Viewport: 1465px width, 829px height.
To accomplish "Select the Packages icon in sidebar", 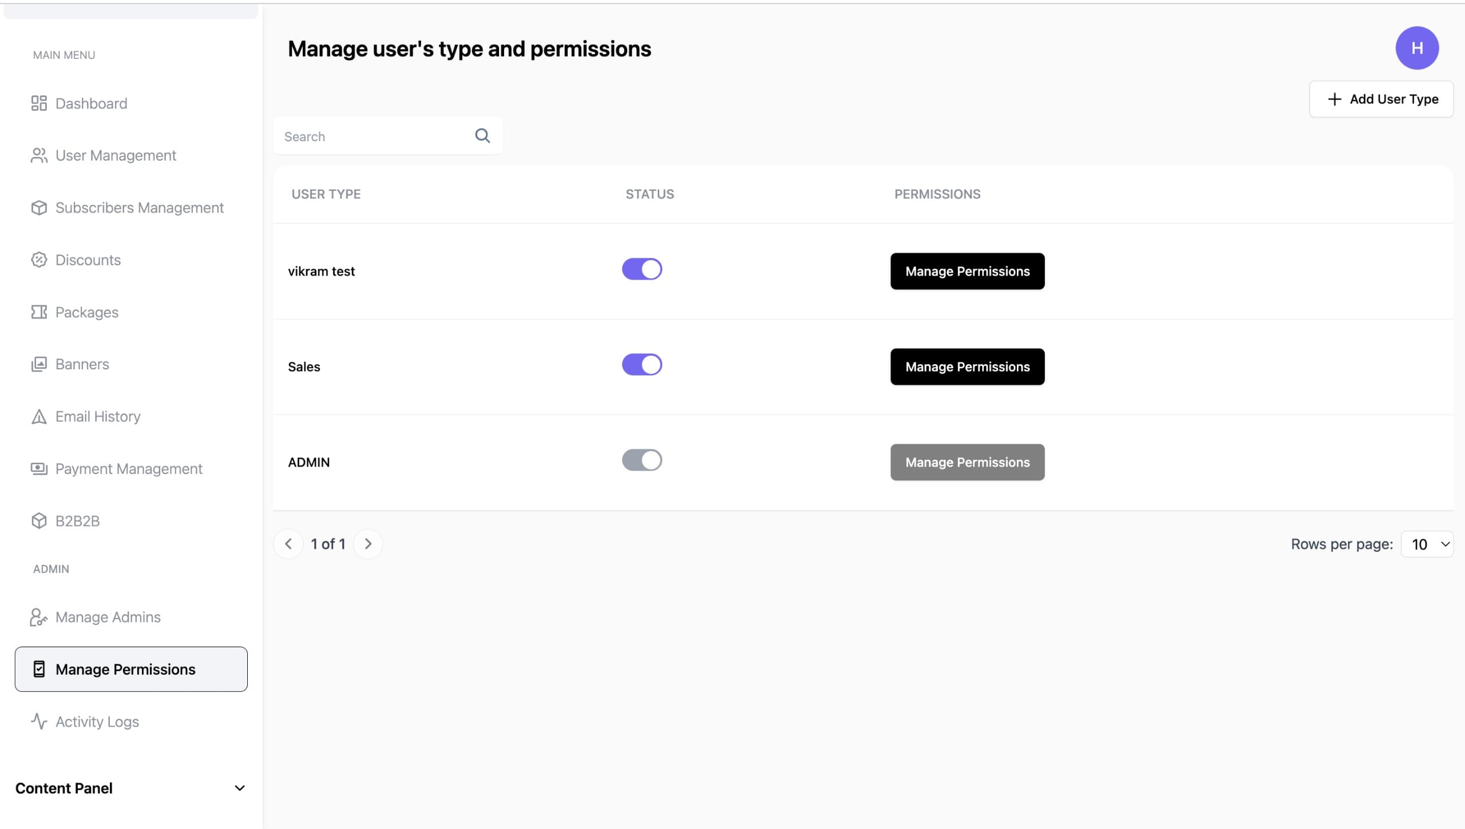I will [x=38, y=312].
